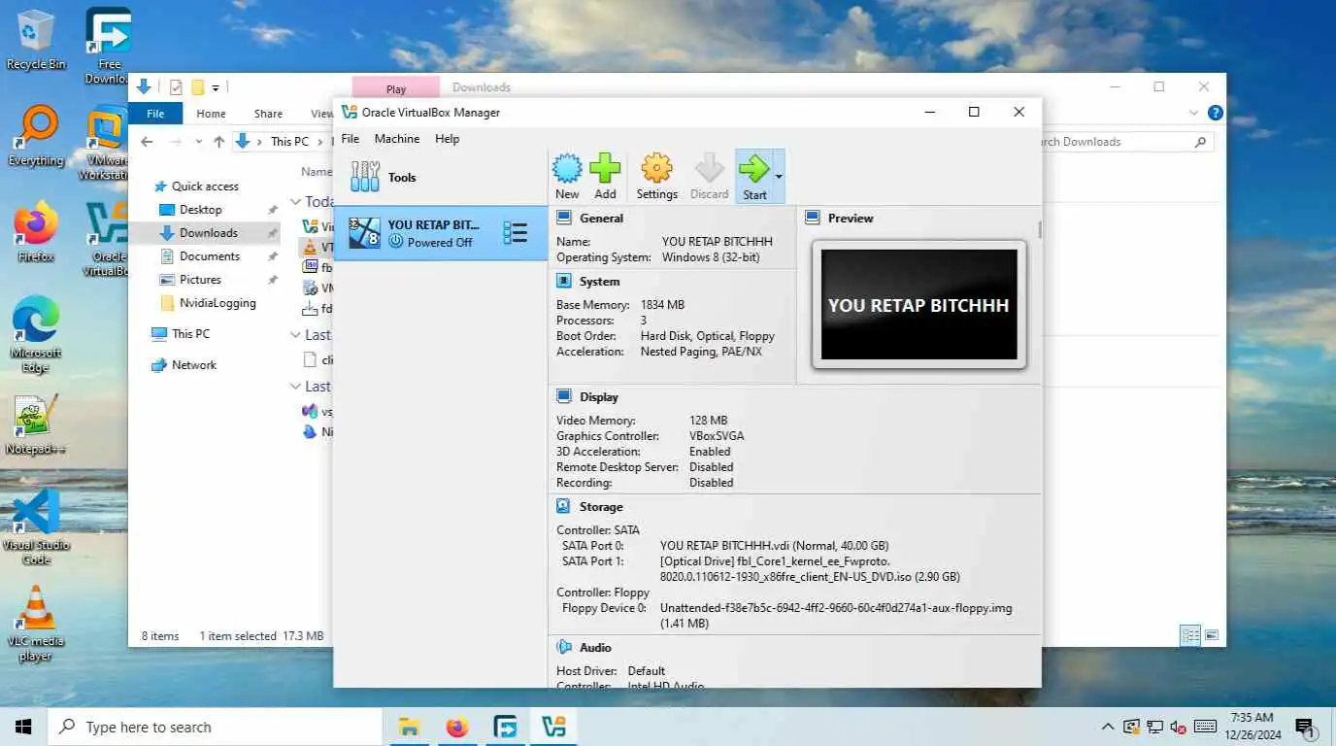Open the File menu in VirtualBox
1336x746 pixels.
tap(351, 139)
